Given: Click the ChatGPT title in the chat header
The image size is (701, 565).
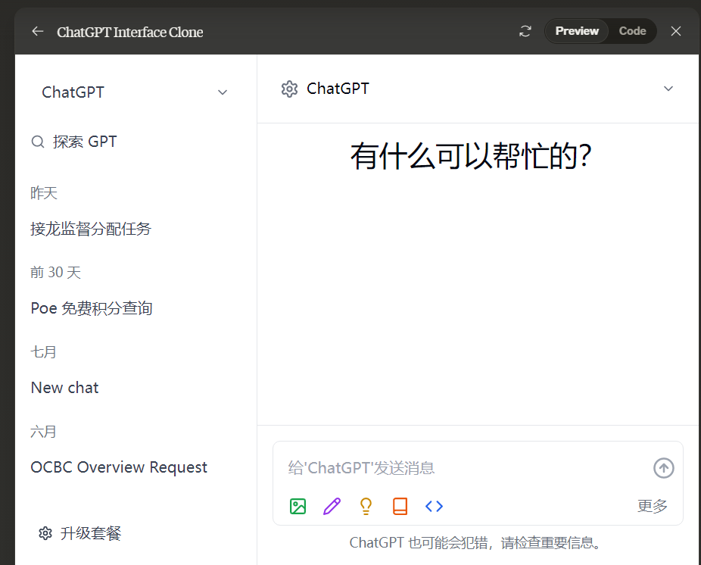Looking at the screenshot, I should (338, 89).
